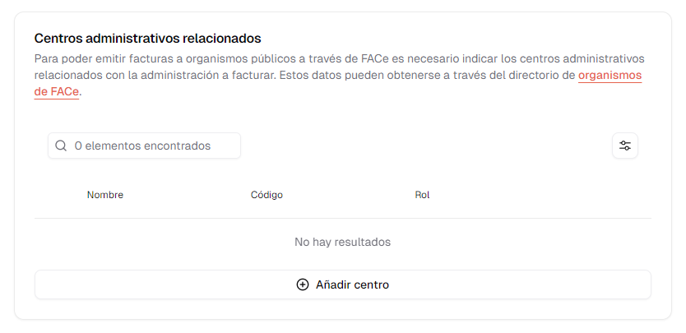Viewport: 686px width, 333px height.
Task: Click the text 'Añadir centro' label
Action: [352, 284]
